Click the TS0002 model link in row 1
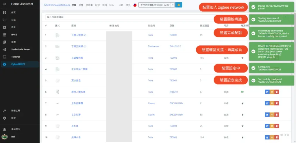Screen dimensions: 296x143 pos(174,35)
